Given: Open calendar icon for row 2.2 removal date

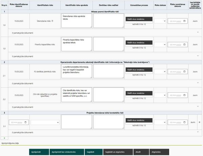Looking at the screenshot, I should (x=184, y=95).
